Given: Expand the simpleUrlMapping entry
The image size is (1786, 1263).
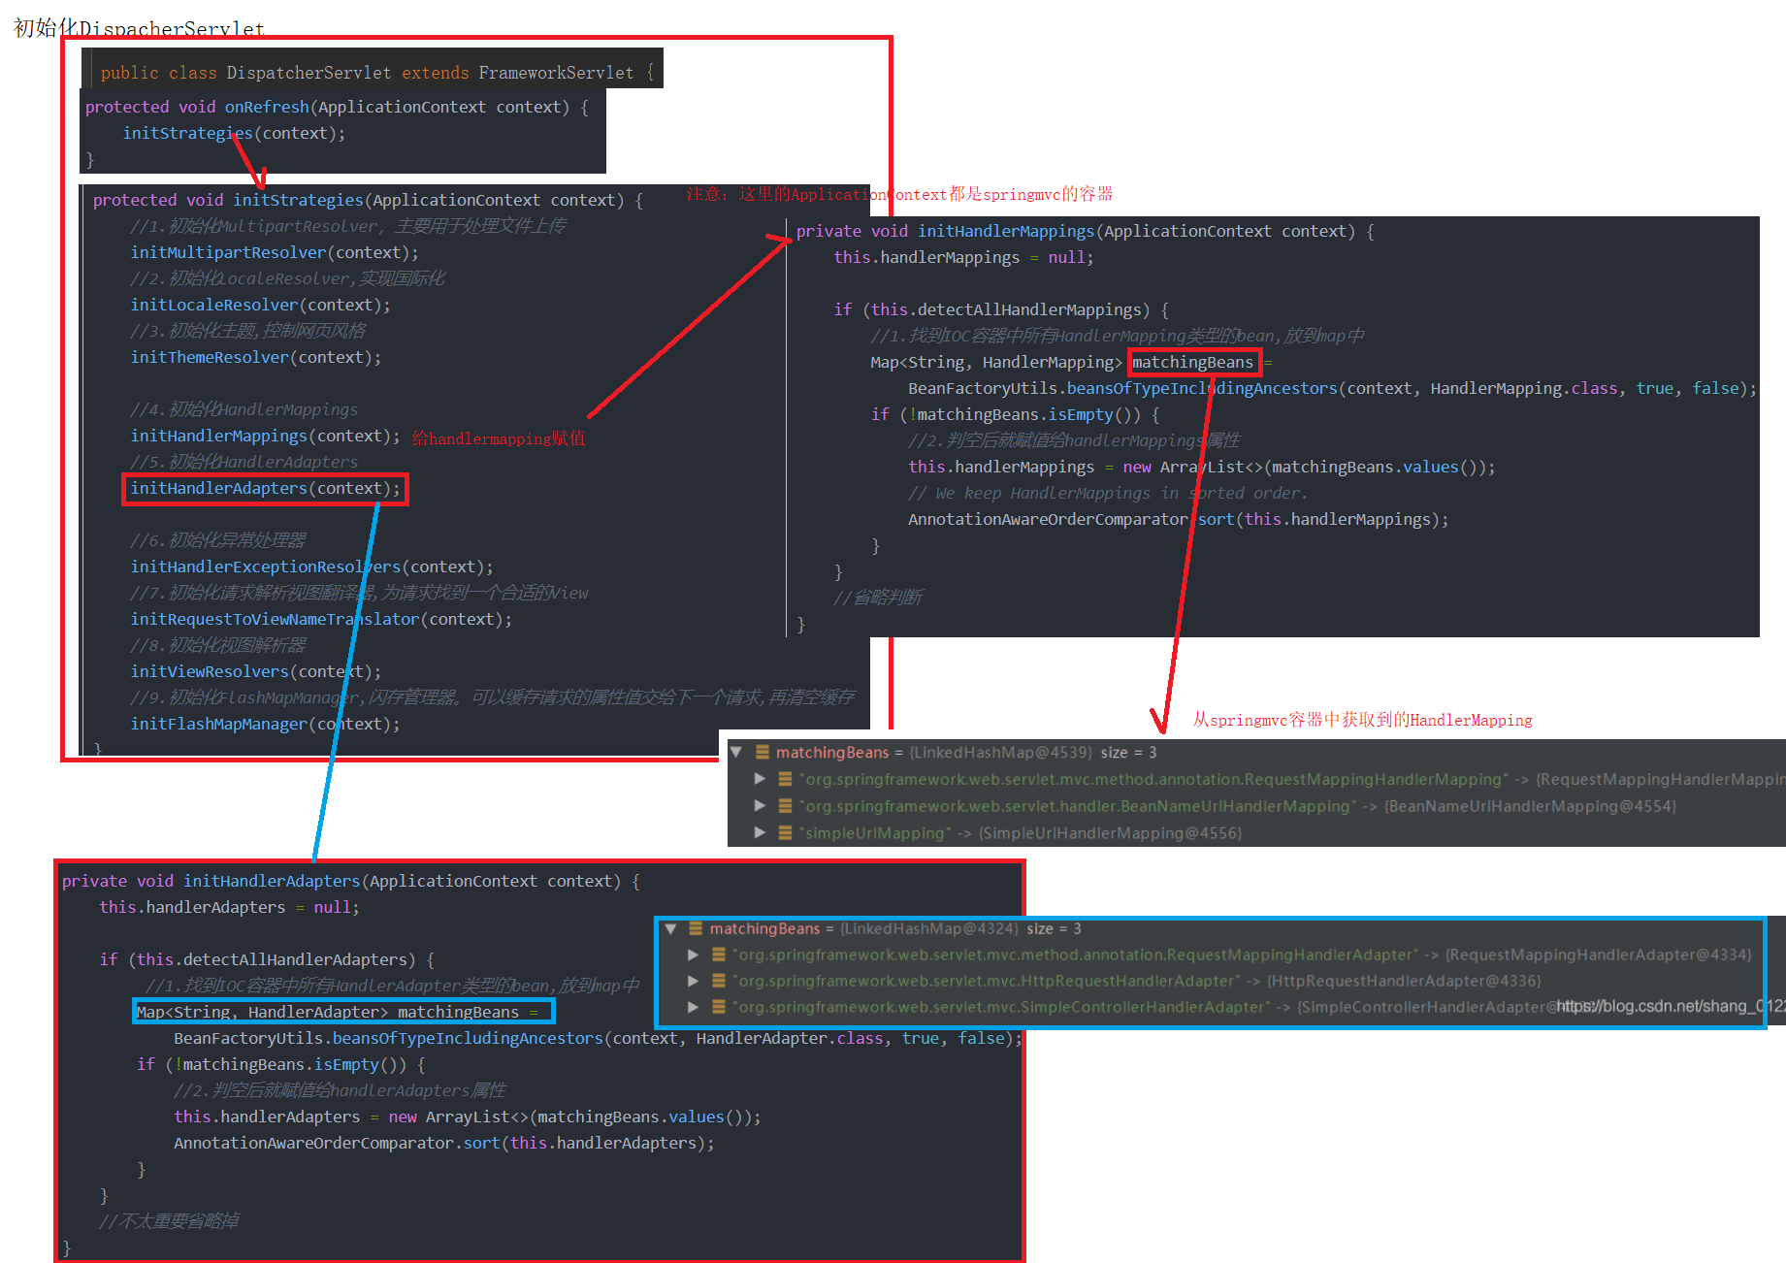Looking at the screenshot, I should 761,833.
